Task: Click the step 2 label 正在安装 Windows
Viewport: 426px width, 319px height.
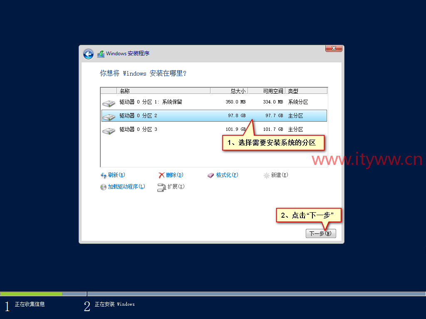Action: coord(115,304)
